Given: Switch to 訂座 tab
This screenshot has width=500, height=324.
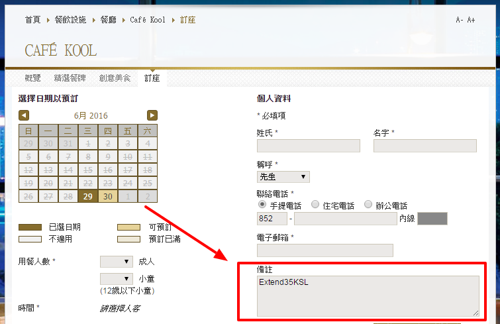Looking at the screenshot, I should pyautogui.click(x=152, y=78).
